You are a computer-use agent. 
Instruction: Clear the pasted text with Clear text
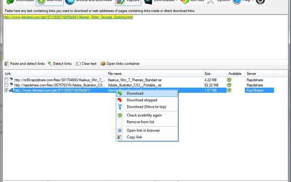click(x=86, y=64)
